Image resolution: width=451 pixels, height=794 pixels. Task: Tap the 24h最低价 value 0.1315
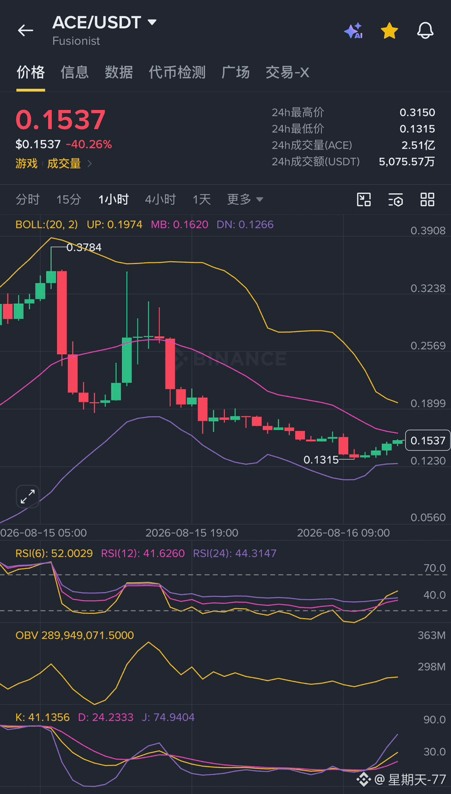coord(417,128)
